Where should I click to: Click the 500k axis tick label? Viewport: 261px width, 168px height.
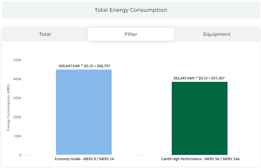pos(17,60)
